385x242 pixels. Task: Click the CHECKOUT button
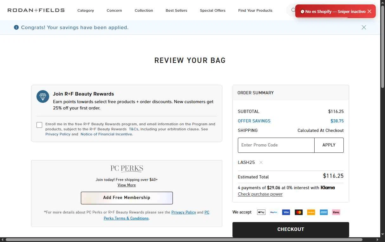(291, 229)
